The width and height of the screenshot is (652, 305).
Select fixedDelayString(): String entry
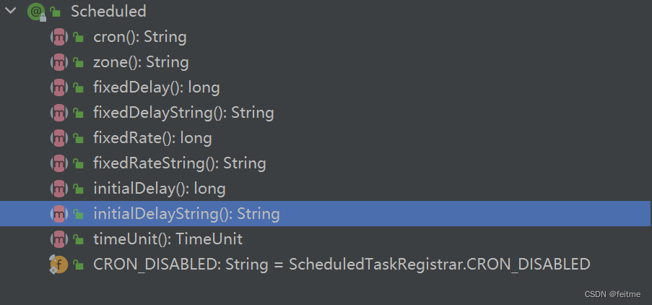tap(183, 113)
